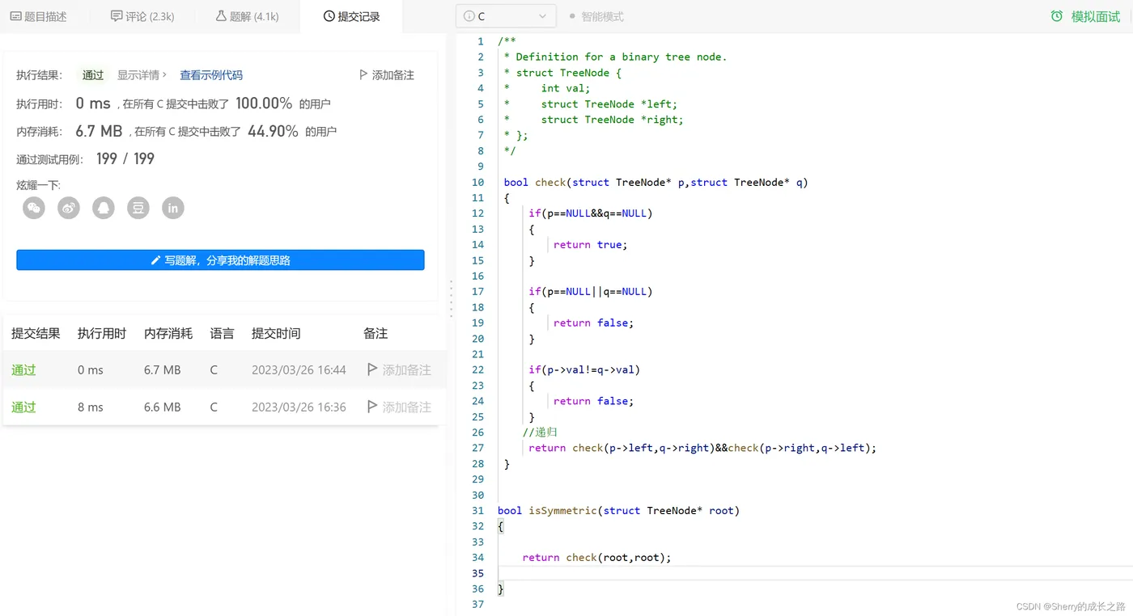This screenshot has height=616, width=1133.
Task: Add note to 2023/03/26 16:44 submission
Action: click(x=399, y=369)
